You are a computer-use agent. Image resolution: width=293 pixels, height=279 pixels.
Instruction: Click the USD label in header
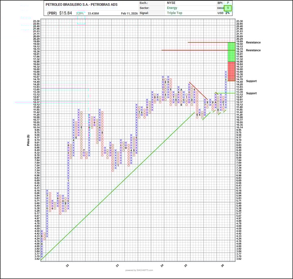(221, 13)
